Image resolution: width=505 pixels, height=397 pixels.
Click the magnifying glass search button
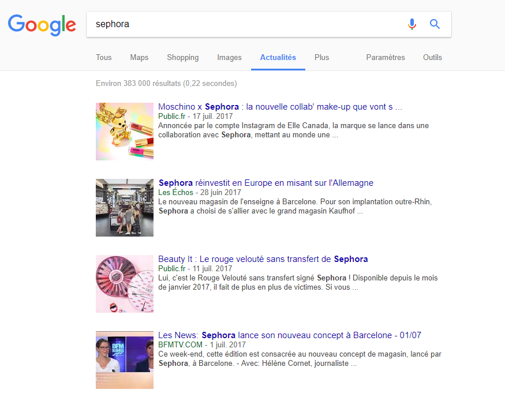click(x=435, y=24)
